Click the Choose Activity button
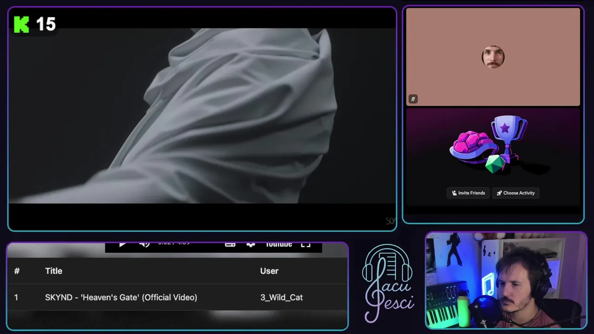Viewport: 594px width, 334px height. tap(516, 193)
